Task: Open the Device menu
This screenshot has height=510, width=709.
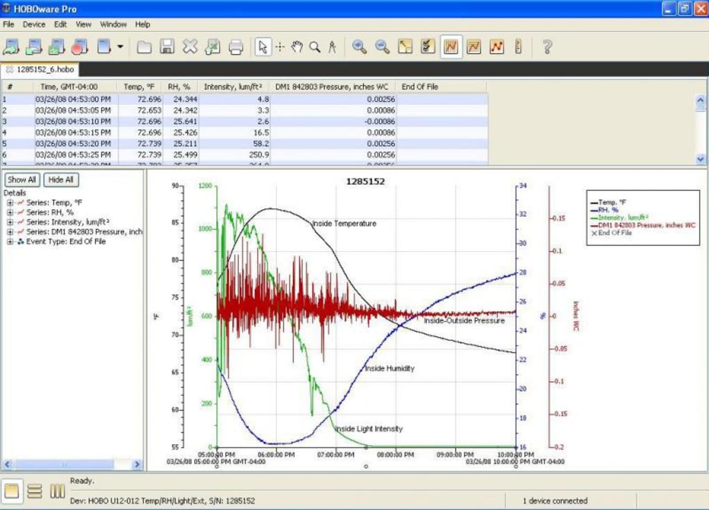Action: tap(33, 24)
